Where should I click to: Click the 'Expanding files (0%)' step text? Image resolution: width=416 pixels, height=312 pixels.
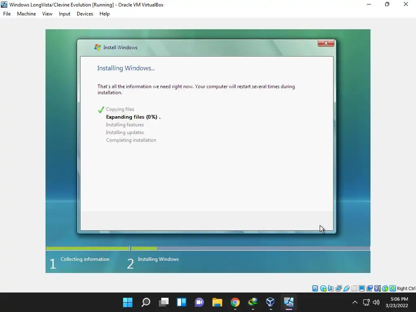coord(133,117)
